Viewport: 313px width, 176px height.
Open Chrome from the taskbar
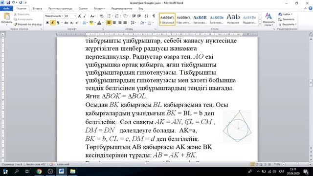click(x=39, y=172)
